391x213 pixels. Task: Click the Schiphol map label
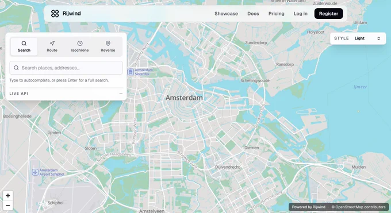[x=55, y=203]
